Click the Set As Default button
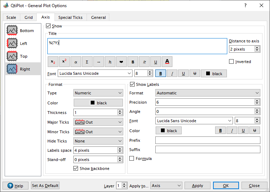 [x=45, y=186]
